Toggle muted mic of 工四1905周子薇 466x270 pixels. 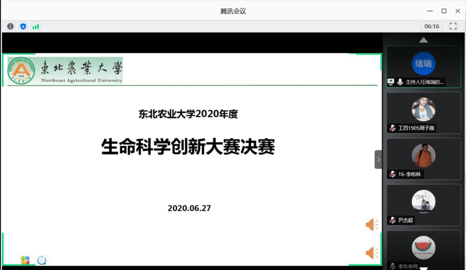pos(392,128)
